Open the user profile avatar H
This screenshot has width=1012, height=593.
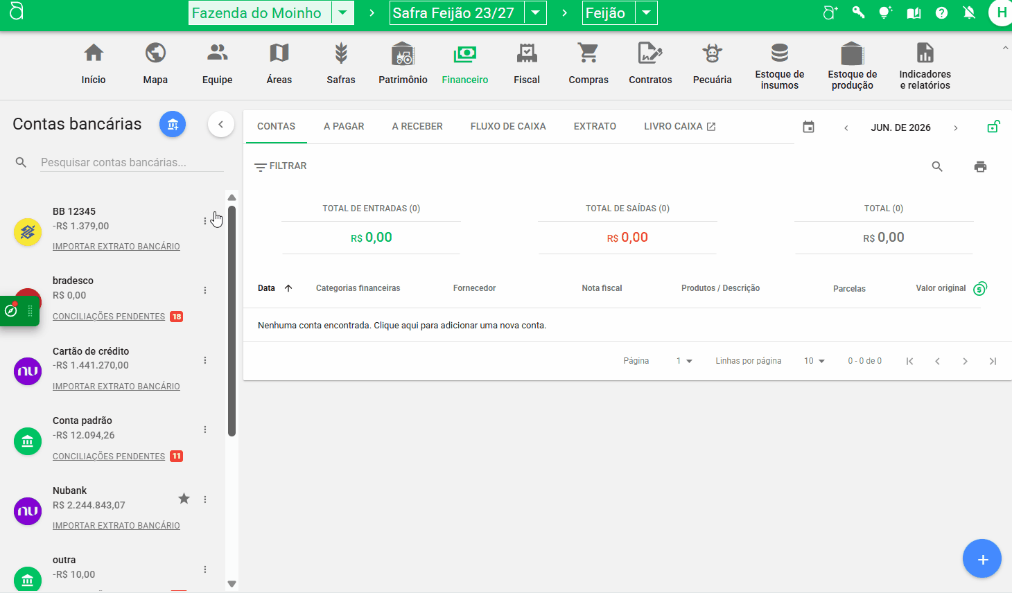coord(1001,12)
